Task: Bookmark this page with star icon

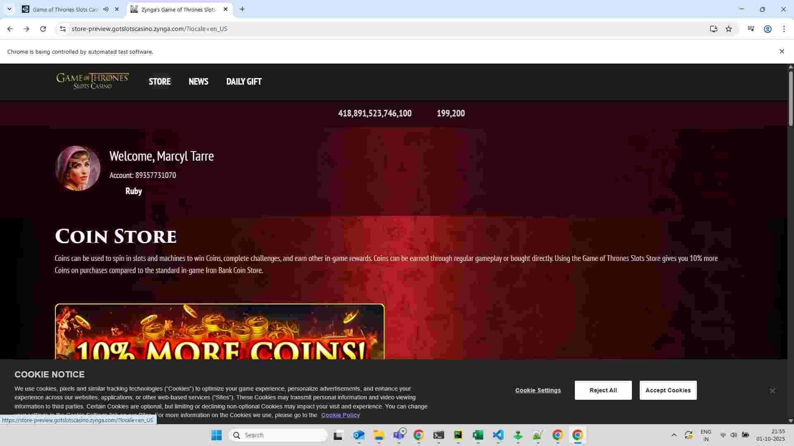Action: [x=729, y=29]
